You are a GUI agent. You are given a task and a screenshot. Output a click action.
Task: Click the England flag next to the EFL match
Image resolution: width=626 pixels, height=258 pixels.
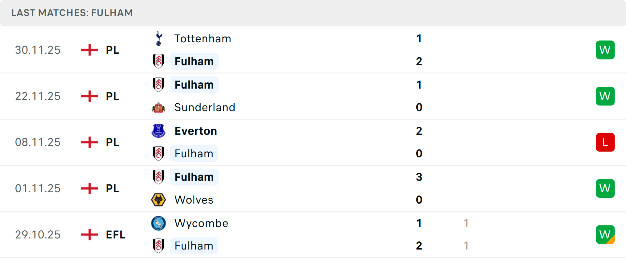(89, 235)
